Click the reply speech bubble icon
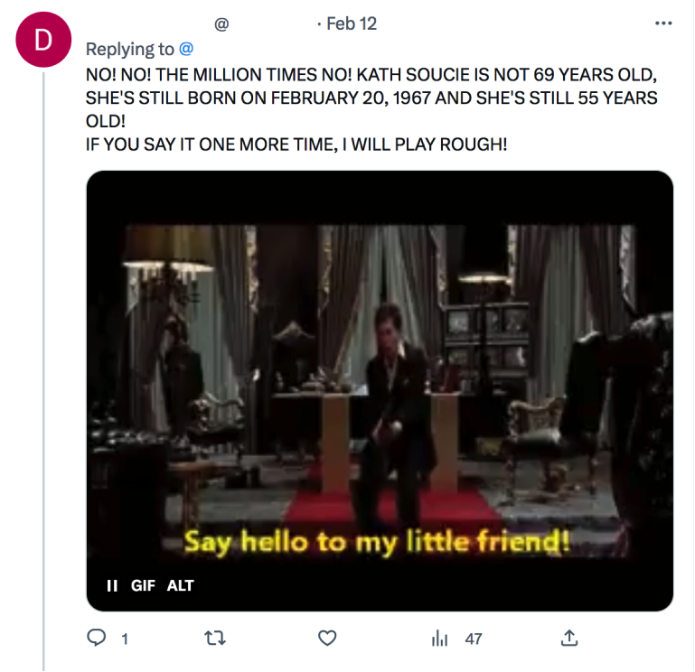This screenshot has height=672, width=695. [x=97, y=639]
